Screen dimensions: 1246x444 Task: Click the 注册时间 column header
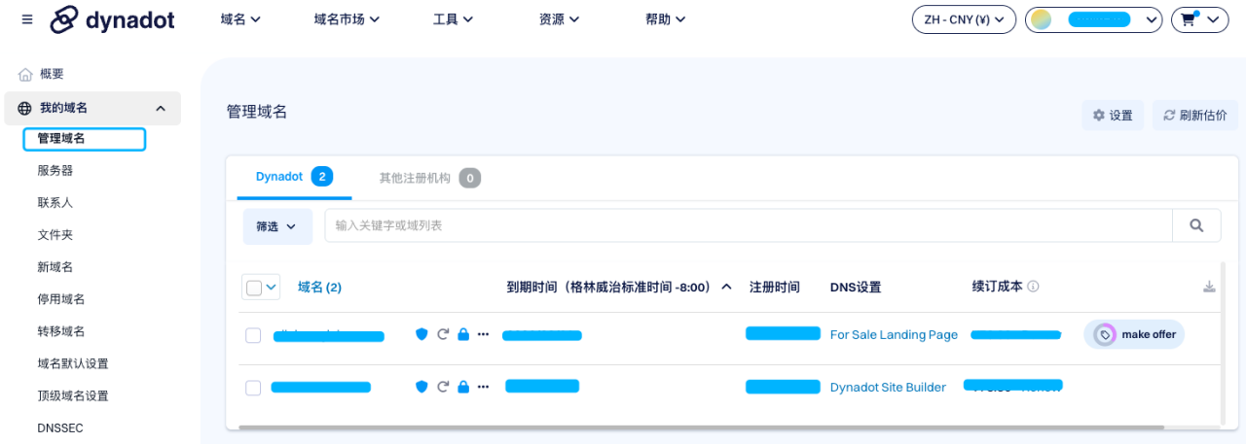click(775, 287)
